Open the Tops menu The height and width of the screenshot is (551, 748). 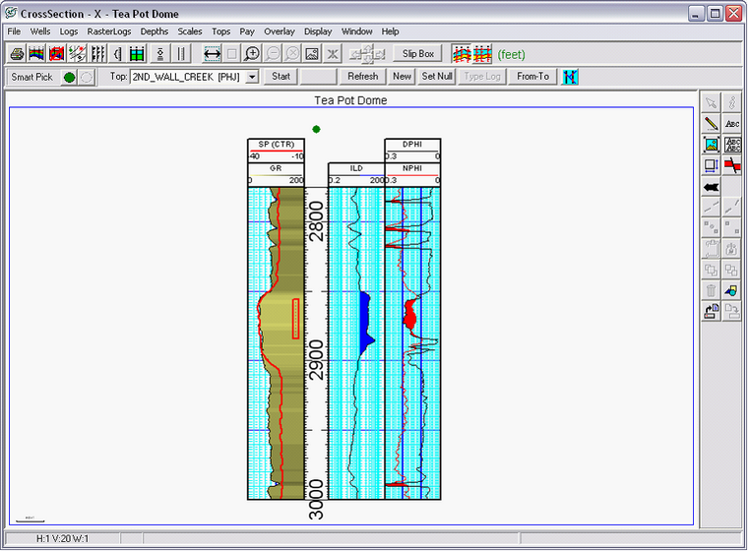tap(221, 31)
